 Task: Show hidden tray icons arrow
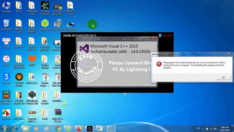[x=203, y=129]
